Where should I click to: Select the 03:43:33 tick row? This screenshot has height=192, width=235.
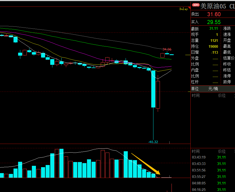pyautogui.click(x=213, y=164)
